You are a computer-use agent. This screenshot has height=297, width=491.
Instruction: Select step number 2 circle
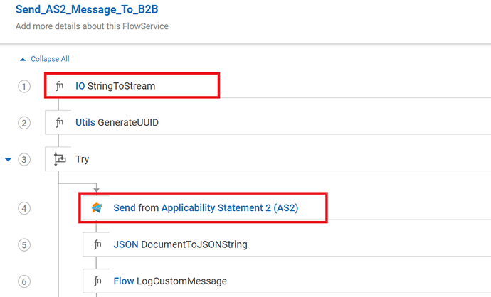25,123
